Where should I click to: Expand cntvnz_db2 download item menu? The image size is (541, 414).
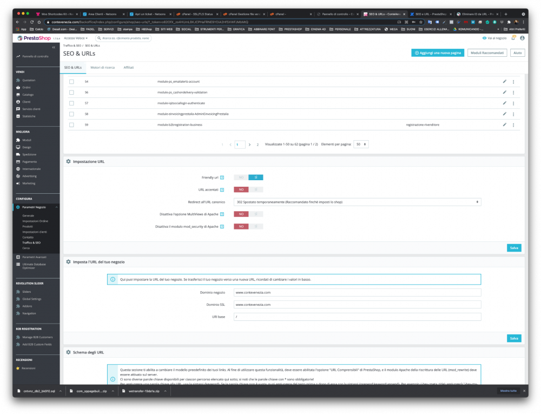pyautogui.click(x=61, y=391)
